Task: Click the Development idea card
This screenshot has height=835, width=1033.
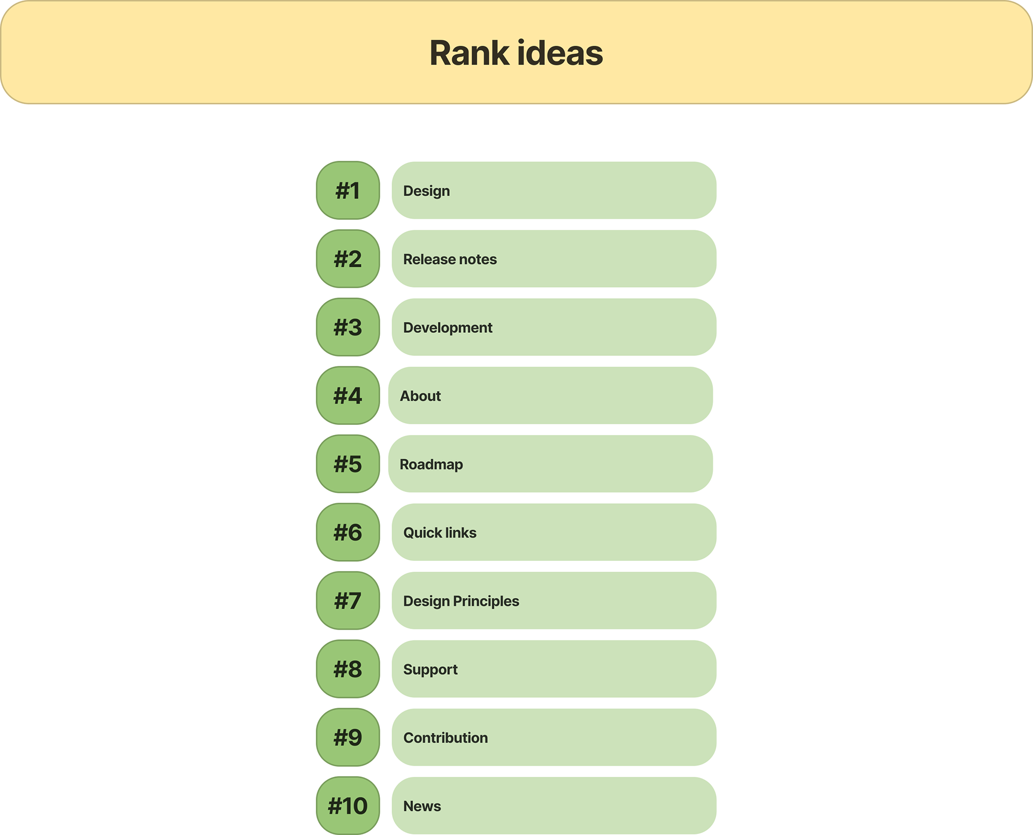Action: [554, 327]
